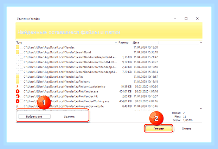Tick checkbox for website.ico file
218x149 pixels.
click(x=21, y=86)
